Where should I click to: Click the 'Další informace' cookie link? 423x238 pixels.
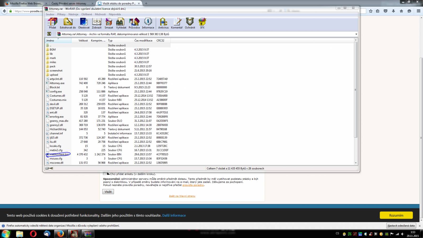coord(174,215)
